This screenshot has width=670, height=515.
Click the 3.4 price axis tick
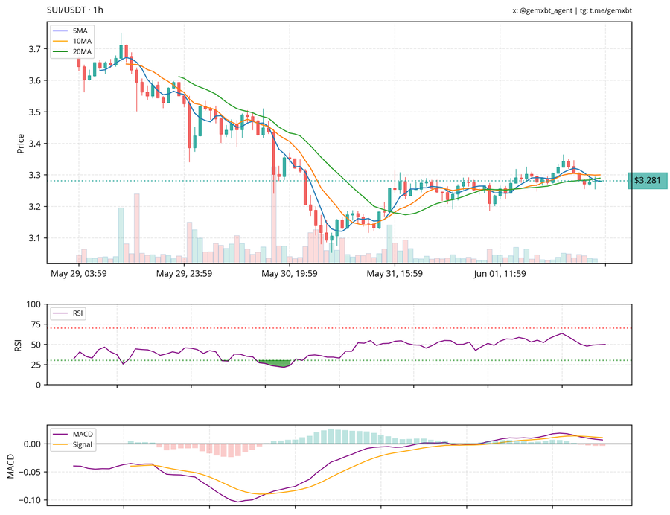coord(35,144)
